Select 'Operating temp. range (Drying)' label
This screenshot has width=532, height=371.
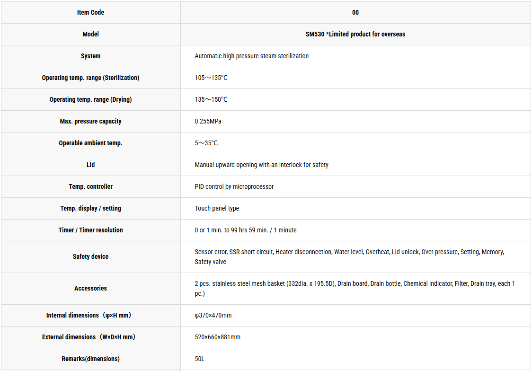coord(90,99)
